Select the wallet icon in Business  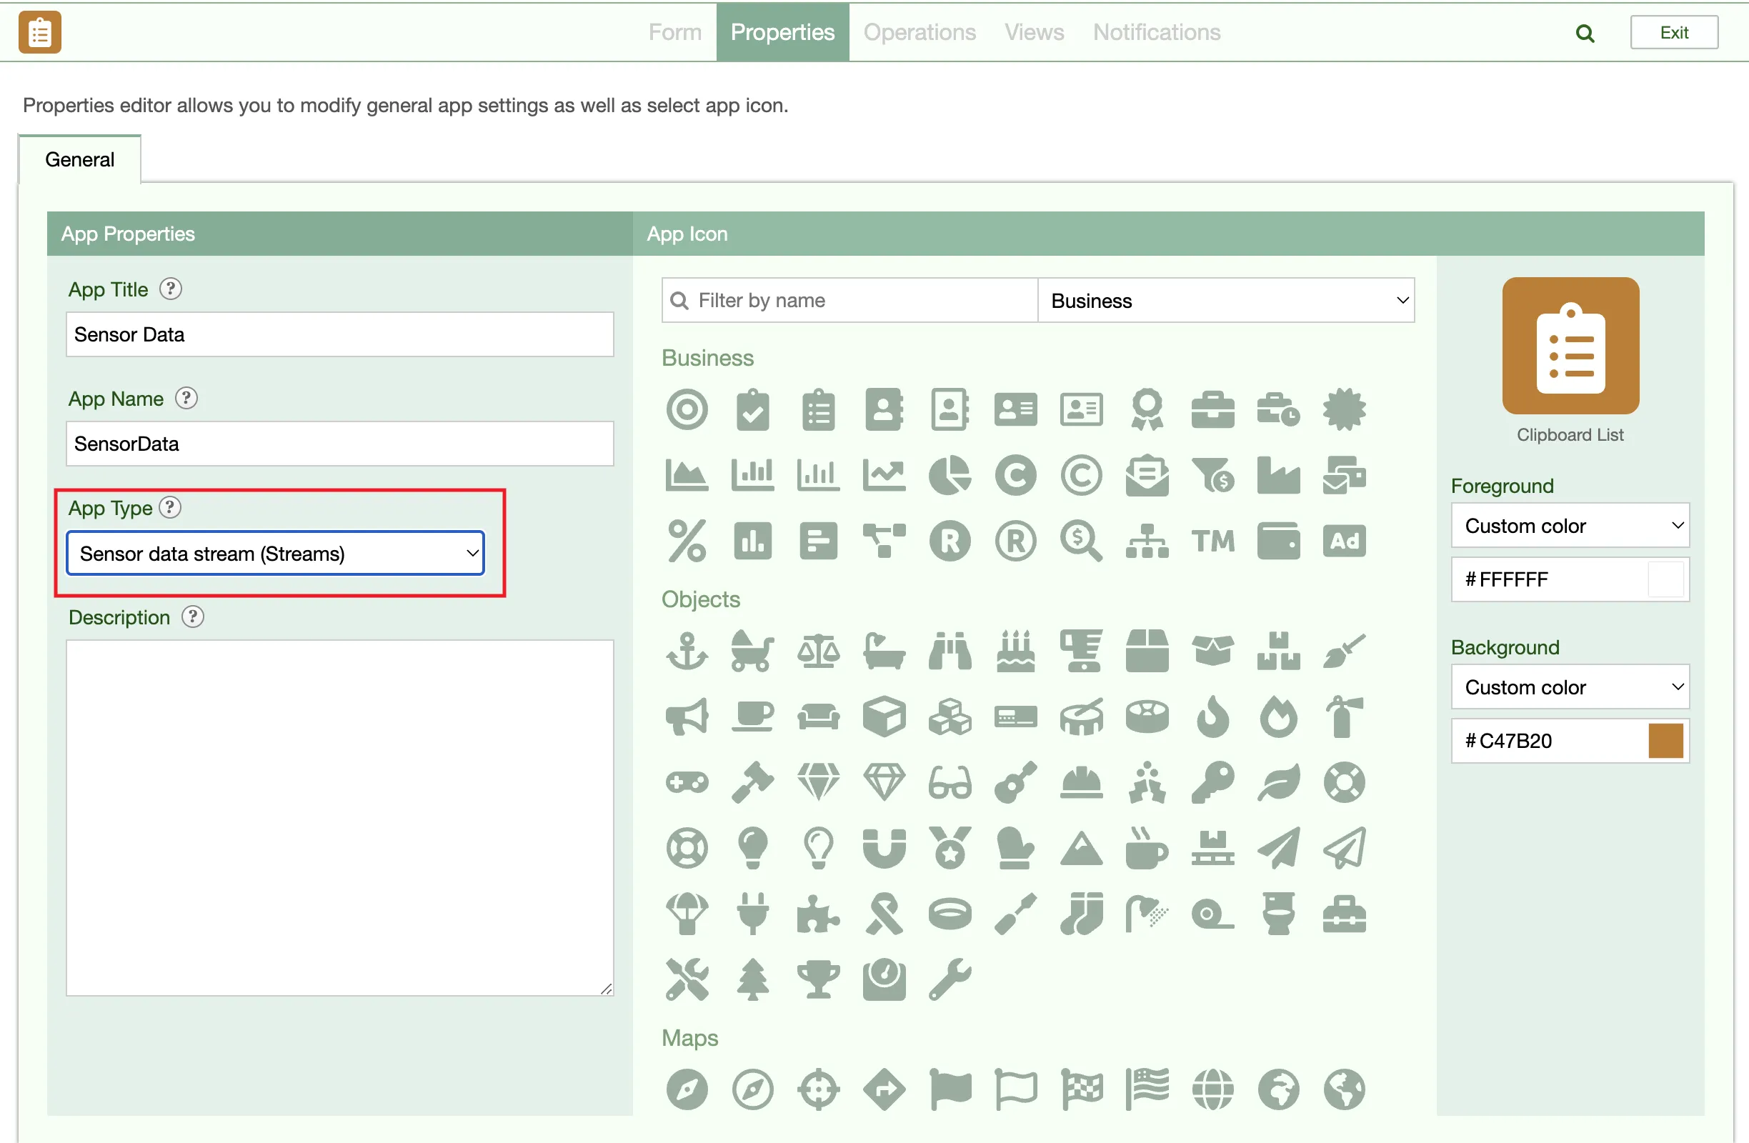coord(1278,541)
